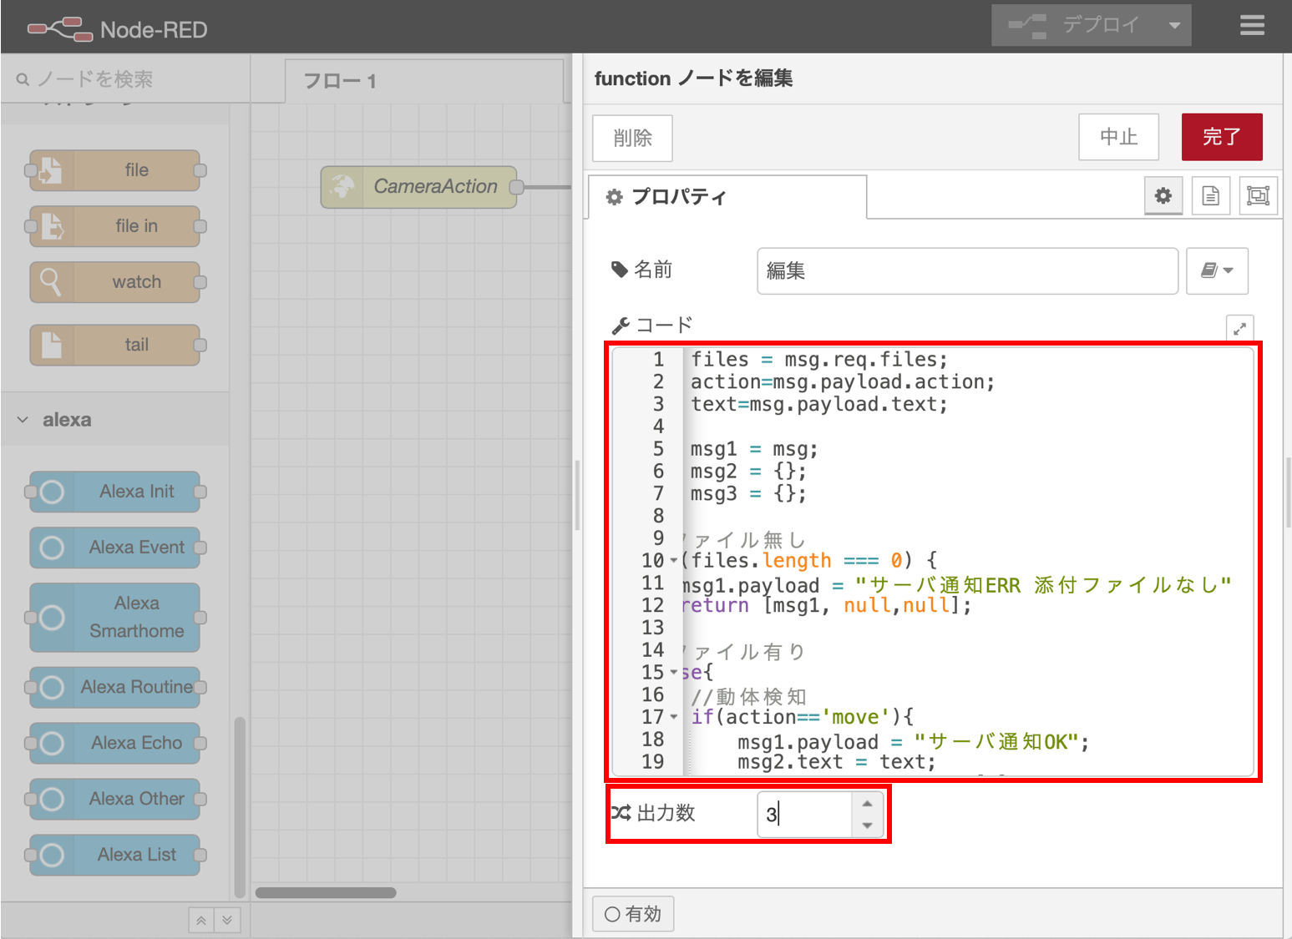Click the code line "if(action=='move'){"
Image resolution: width=1292 pixels, height=939 pixels.
coord(802,717)
